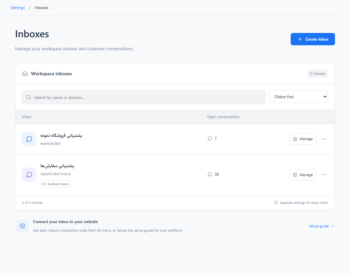Click the magnifier icon in search box
350x275 pixels.
point(29,97)
